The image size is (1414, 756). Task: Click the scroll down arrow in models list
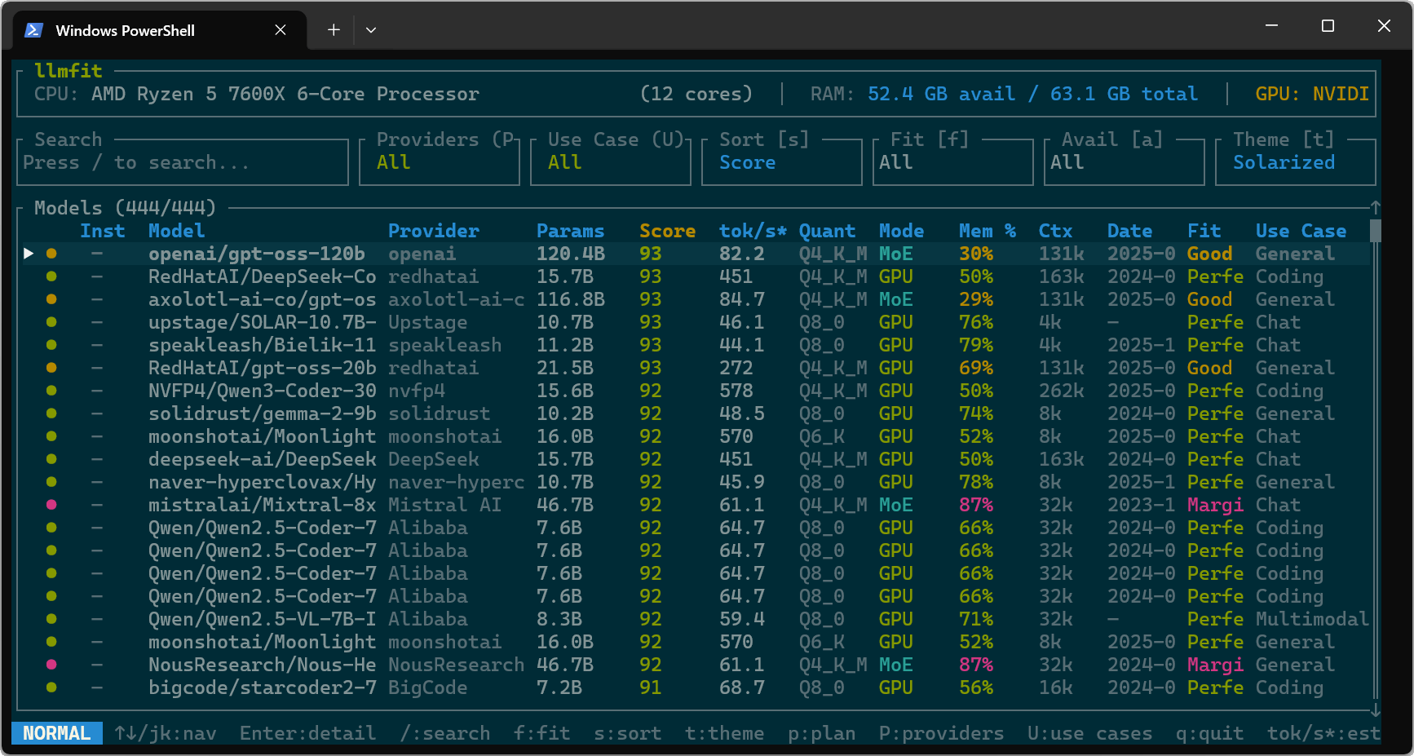pyautogui.click(x=1375, y=710)
